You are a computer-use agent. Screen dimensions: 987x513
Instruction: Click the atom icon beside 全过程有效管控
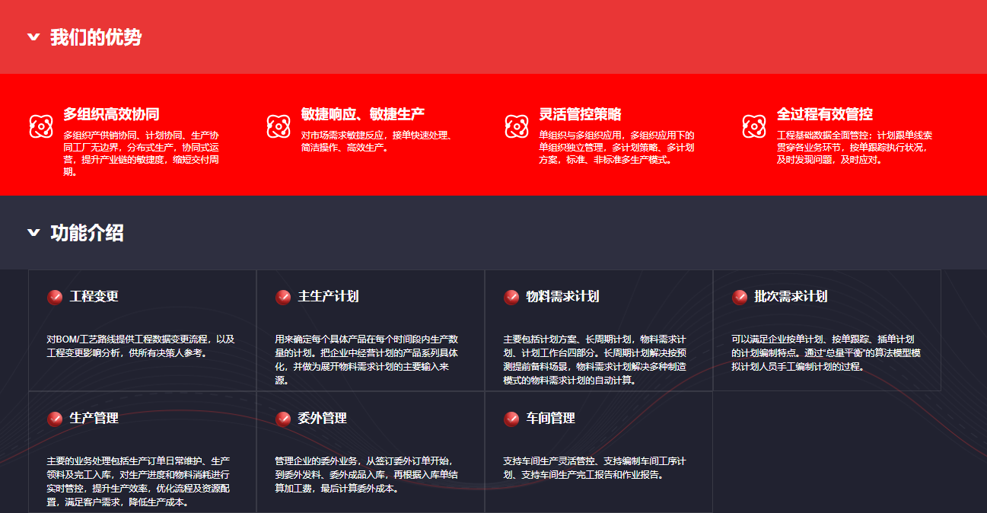(x=754, y=126)
